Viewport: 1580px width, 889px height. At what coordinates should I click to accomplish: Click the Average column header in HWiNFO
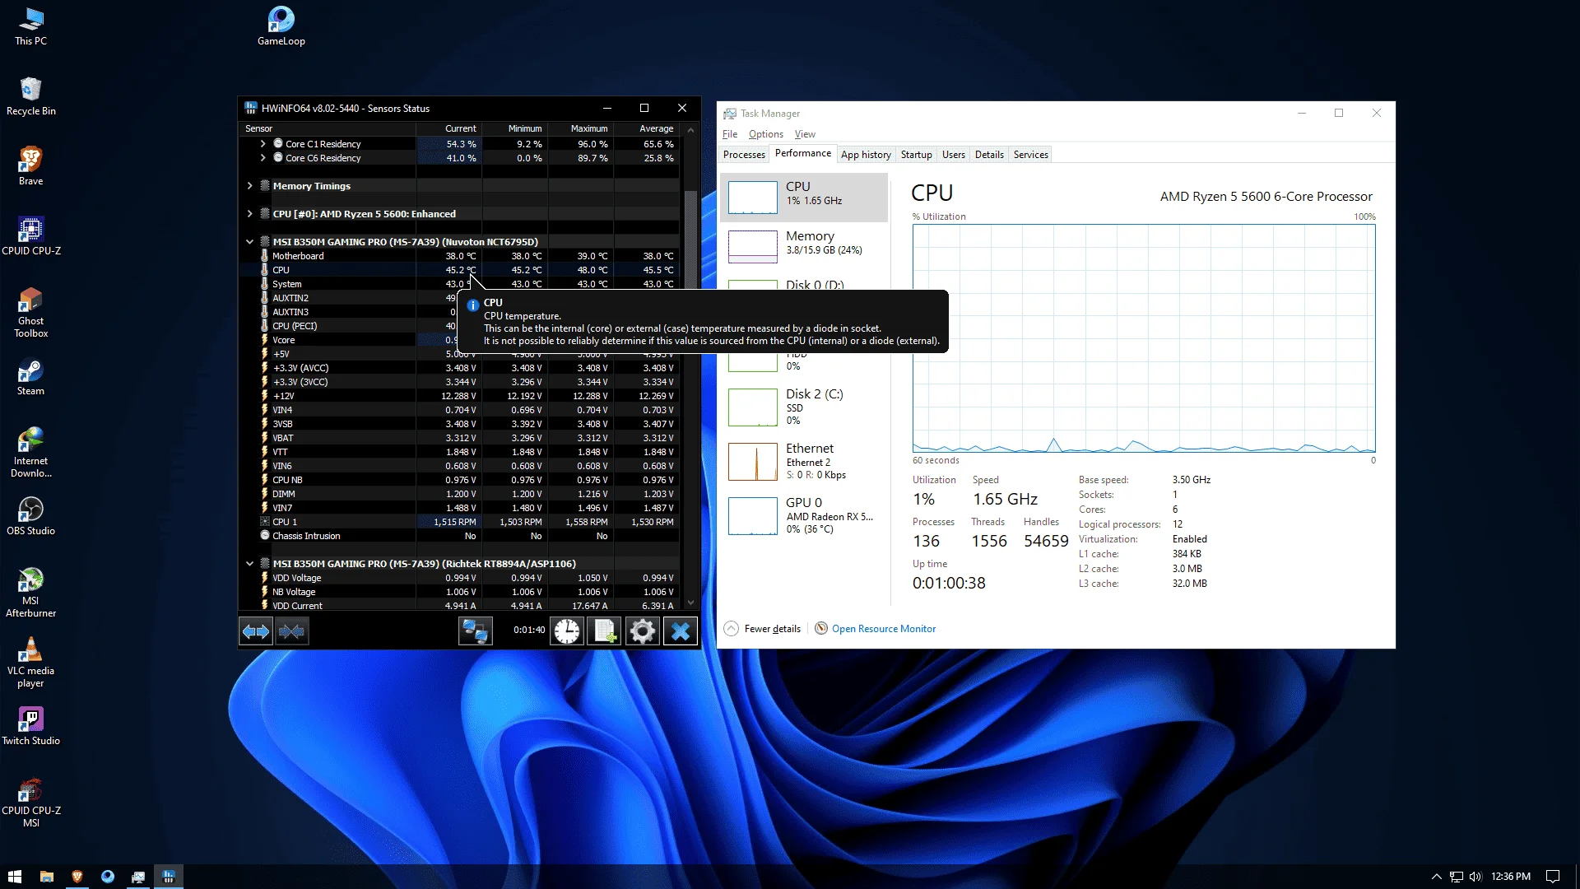647,128
